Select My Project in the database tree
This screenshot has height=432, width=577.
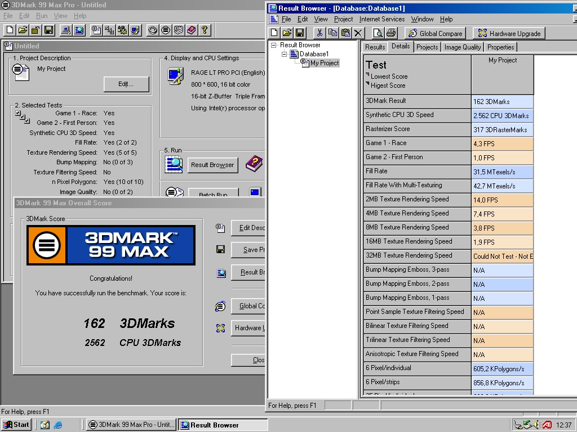coord(324,63)
